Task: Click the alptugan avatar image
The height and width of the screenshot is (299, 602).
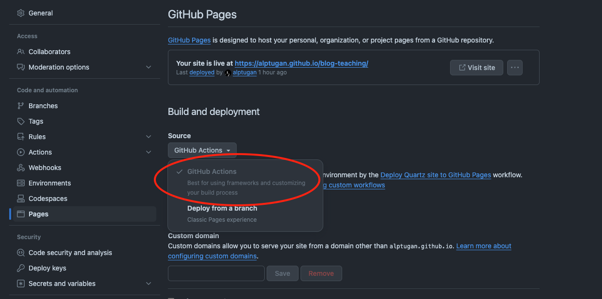Action: coord(228,72)
